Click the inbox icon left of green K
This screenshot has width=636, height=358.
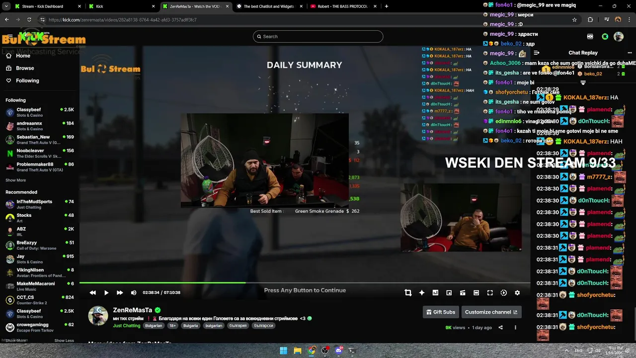[590, 36]
